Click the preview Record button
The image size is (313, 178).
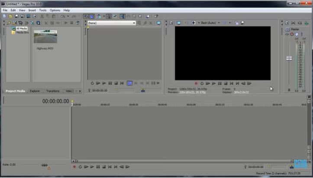(196, 84)
